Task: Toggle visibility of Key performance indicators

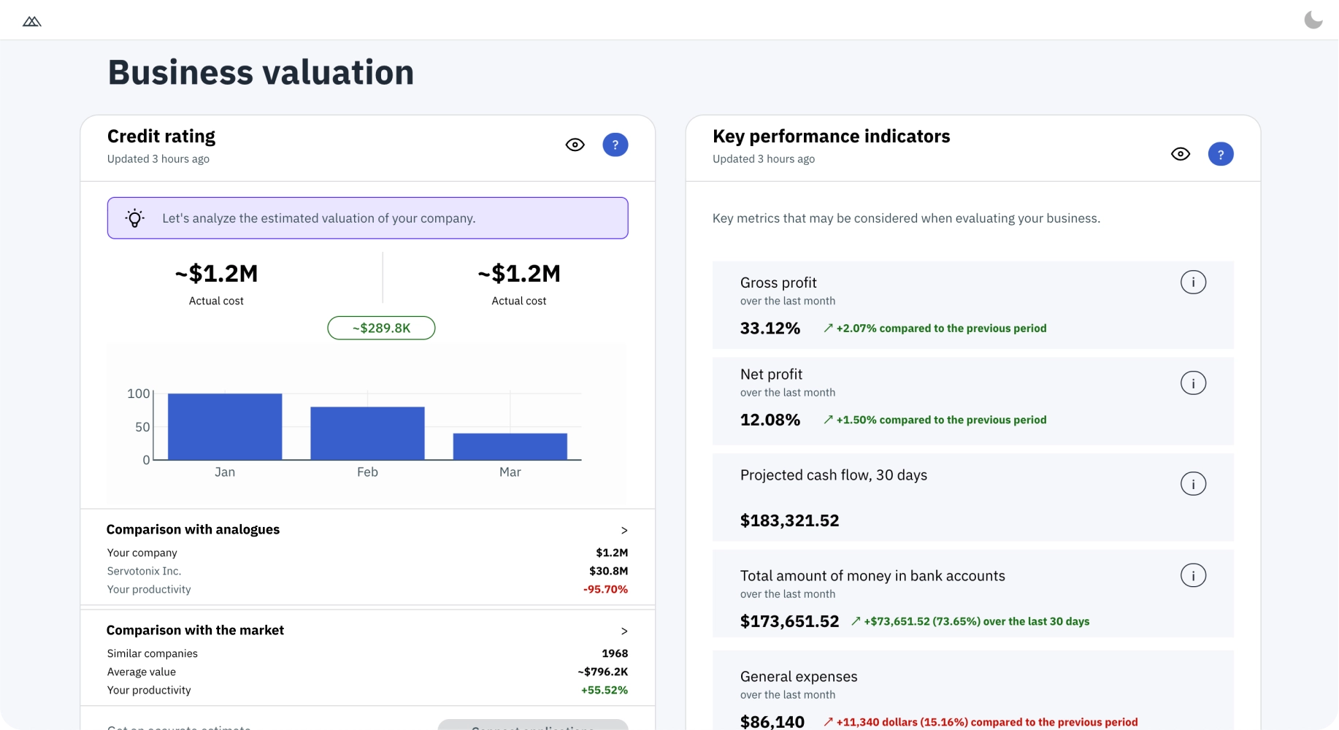Action: point(1181,154)
